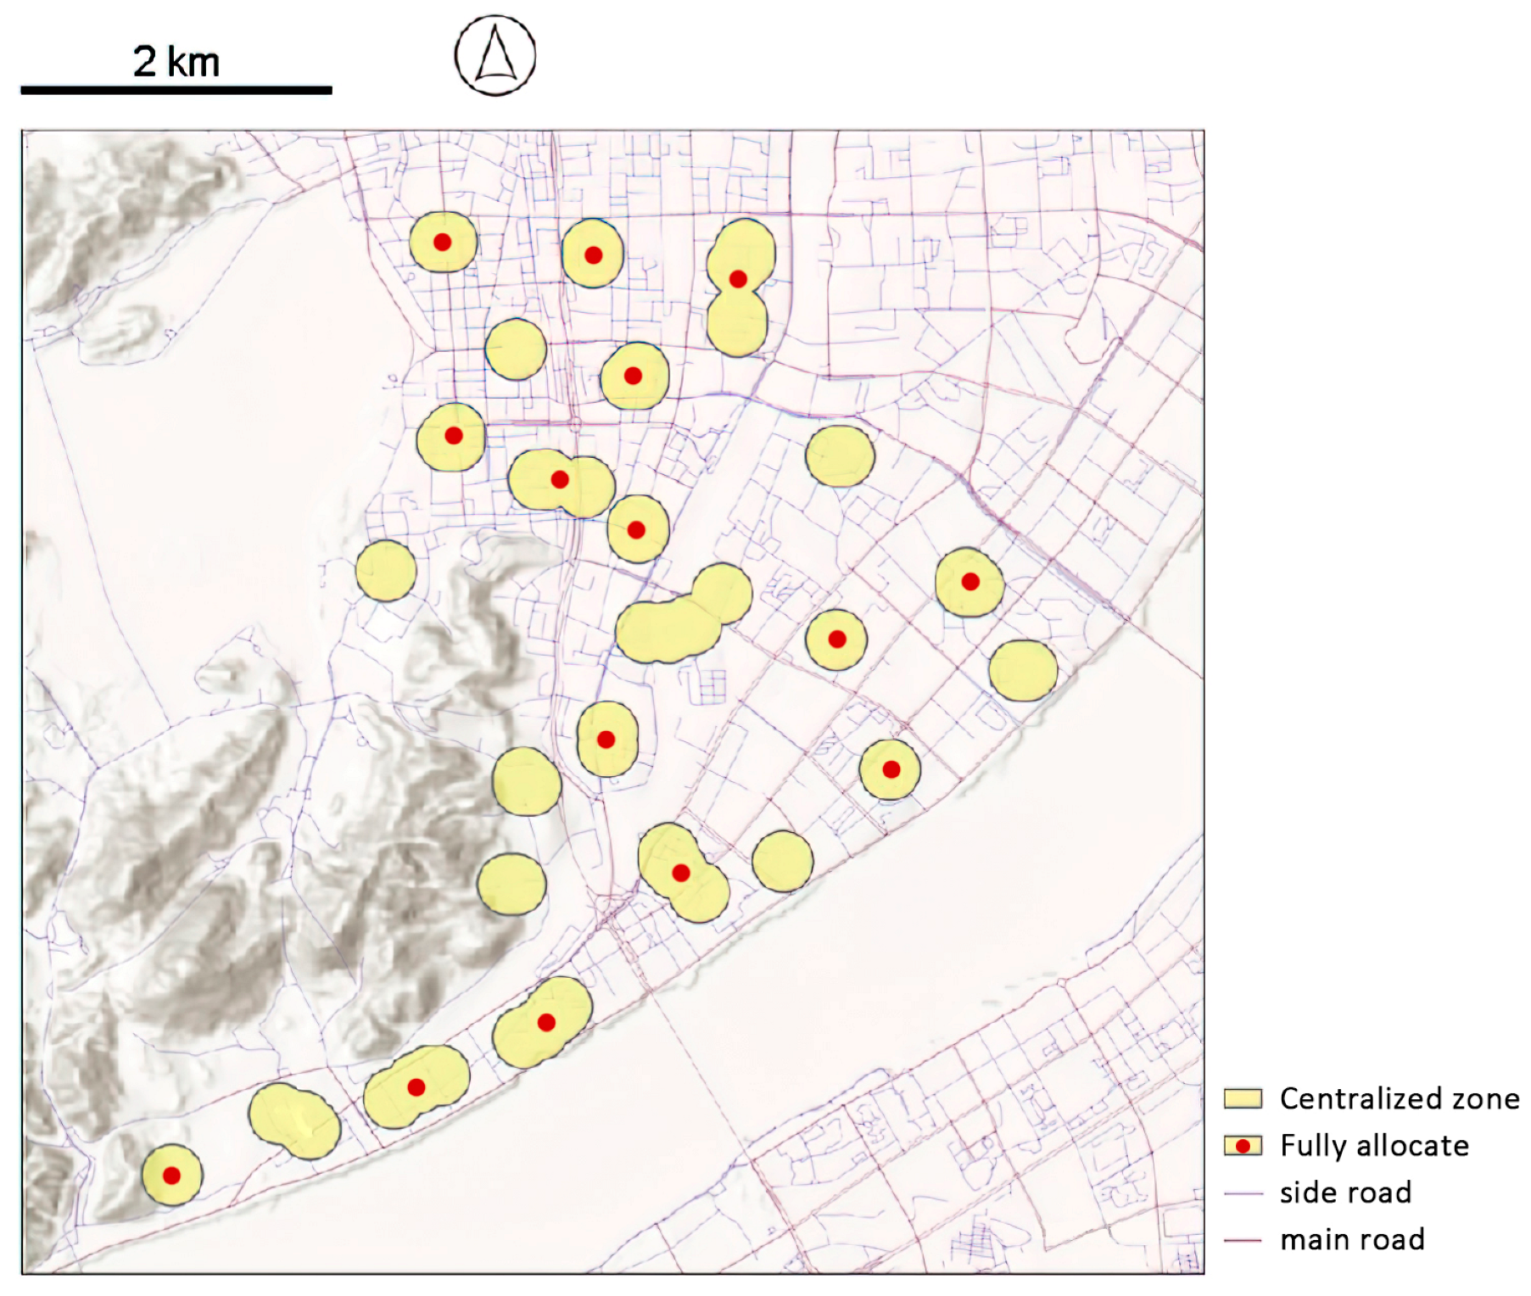Click the black 2 km scale bar
The height and width of the screenshot is (1296, 1531).
[176, 90]
